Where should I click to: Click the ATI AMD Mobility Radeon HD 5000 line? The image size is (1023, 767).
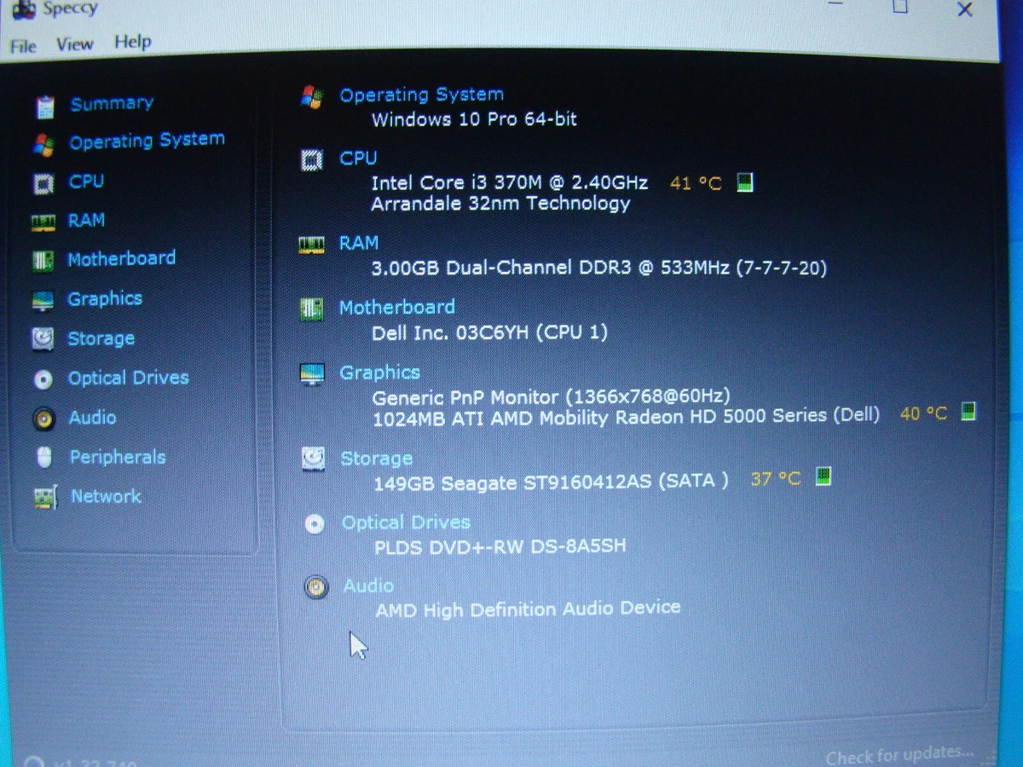[x=627, y=418]
